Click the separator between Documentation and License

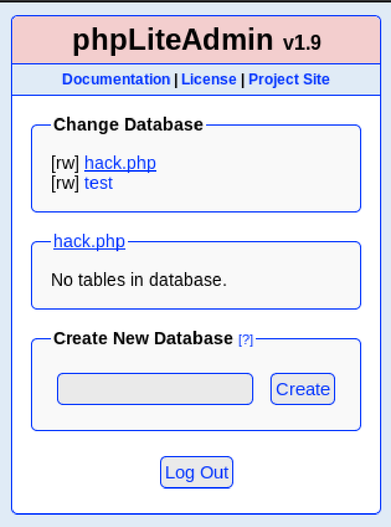pyautogui.click(x=175, y=79)
